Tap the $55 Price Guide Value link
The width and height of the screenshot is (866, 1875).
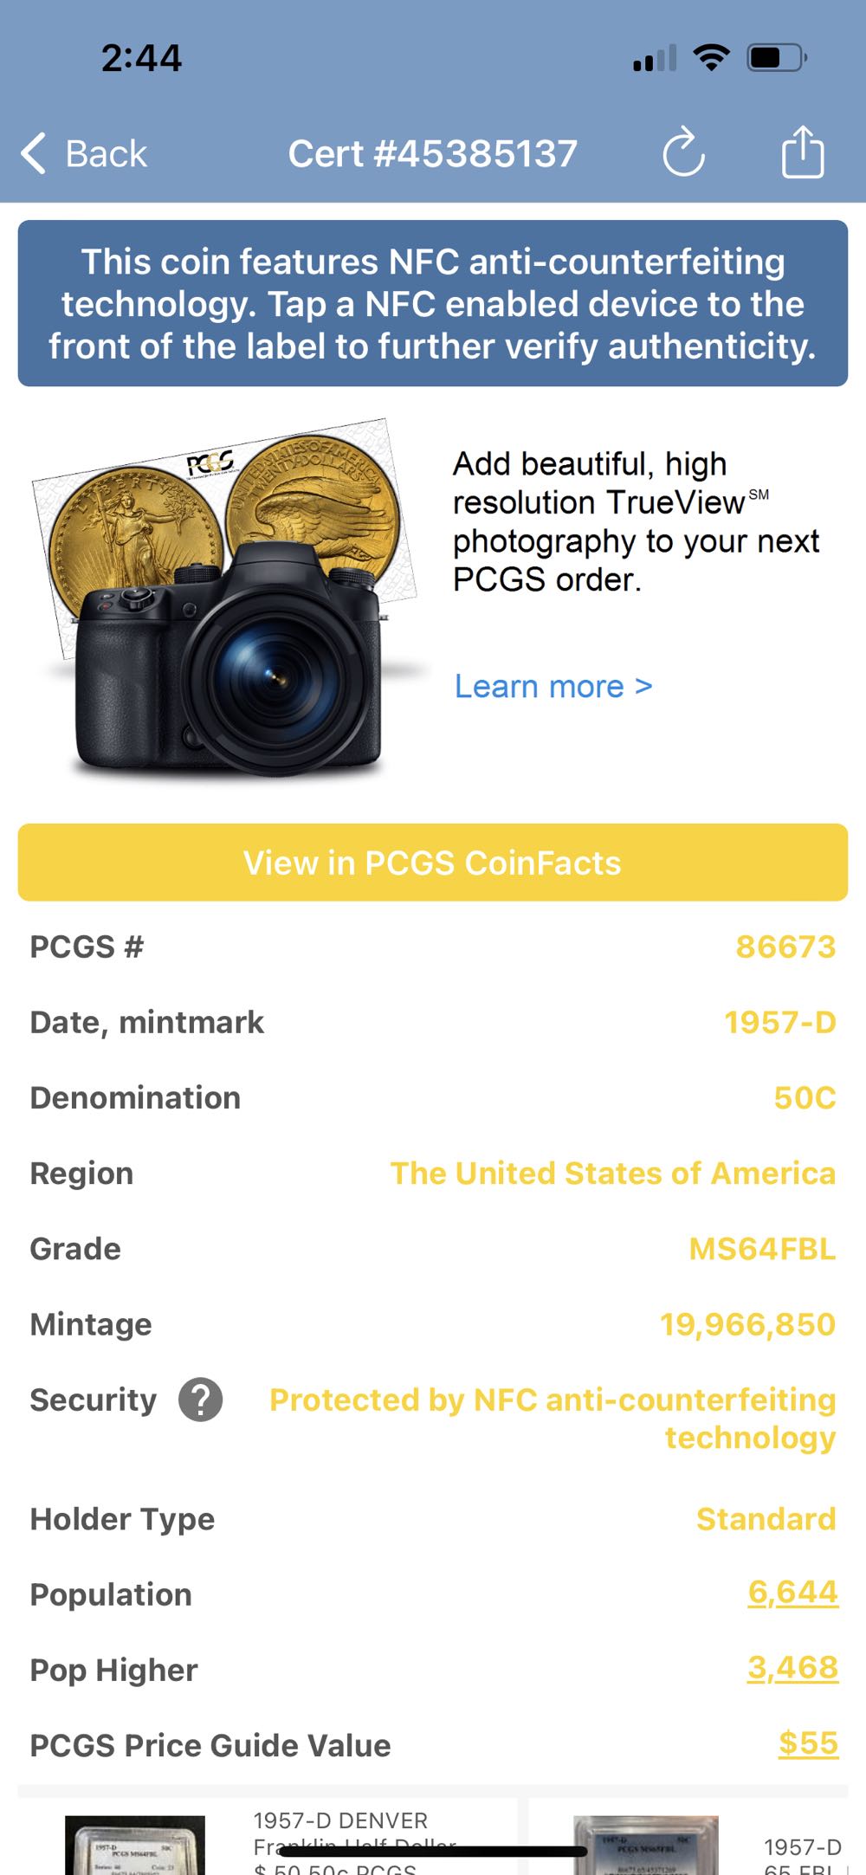pyautogui.click(x=808, y=1742)
